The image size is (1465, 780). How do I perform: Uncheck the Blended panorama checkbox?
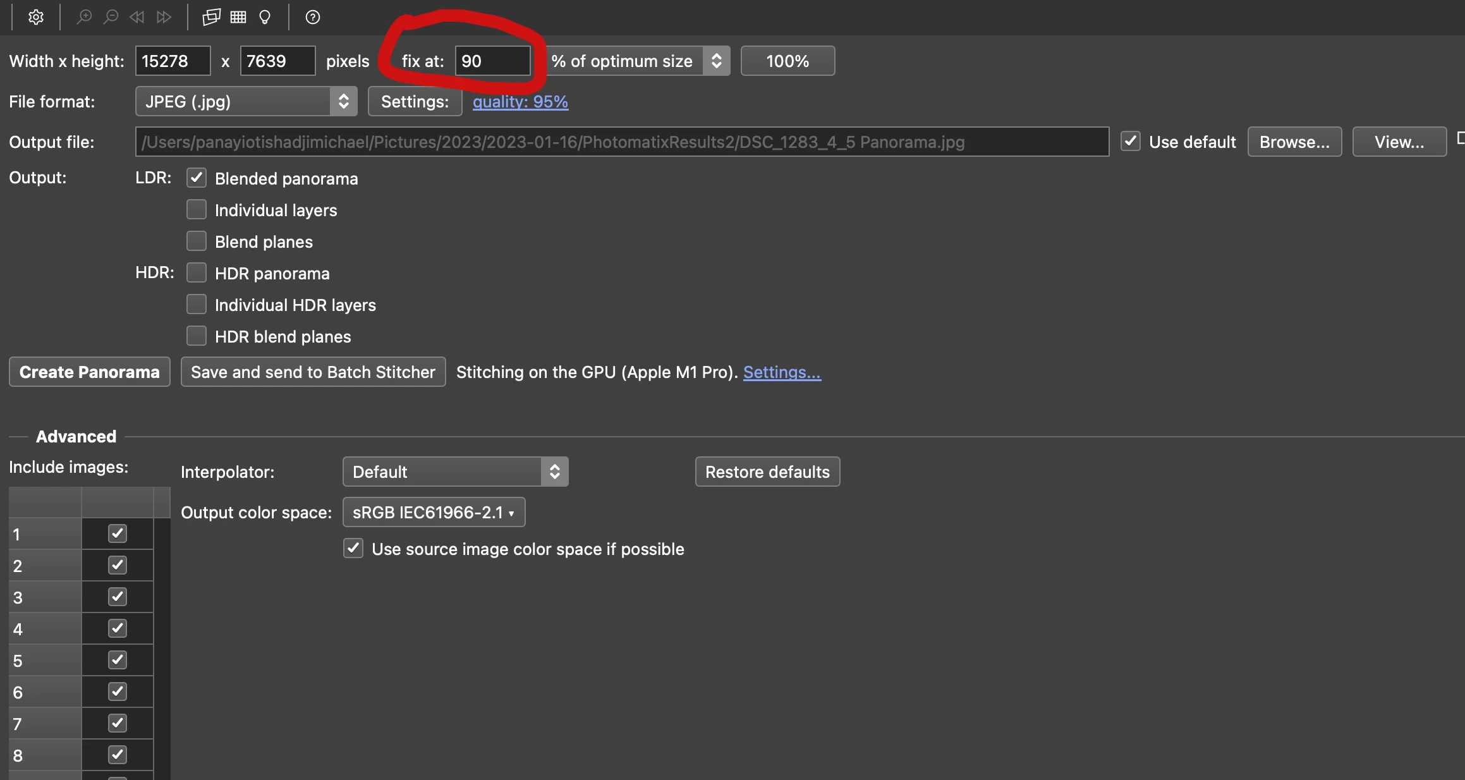click(197, 178)
